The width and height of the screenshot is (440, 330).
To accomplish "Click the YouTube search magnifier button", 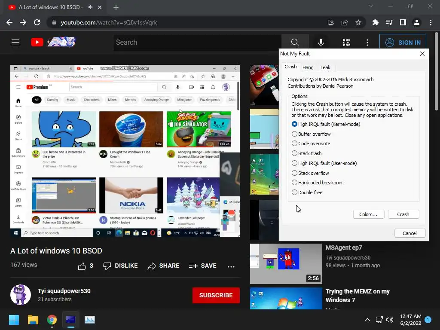I will pyautogui.click(x=295, y=43).
